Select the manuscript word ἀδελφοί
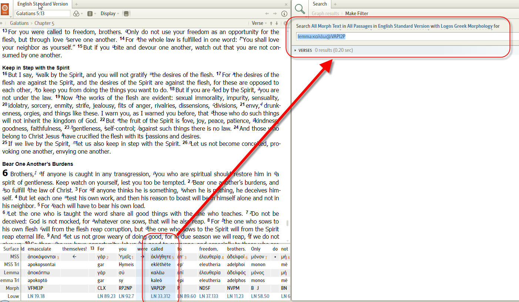The height and width of the screenshot is (302, 519). pyautogui.click(x=236, y=256)
